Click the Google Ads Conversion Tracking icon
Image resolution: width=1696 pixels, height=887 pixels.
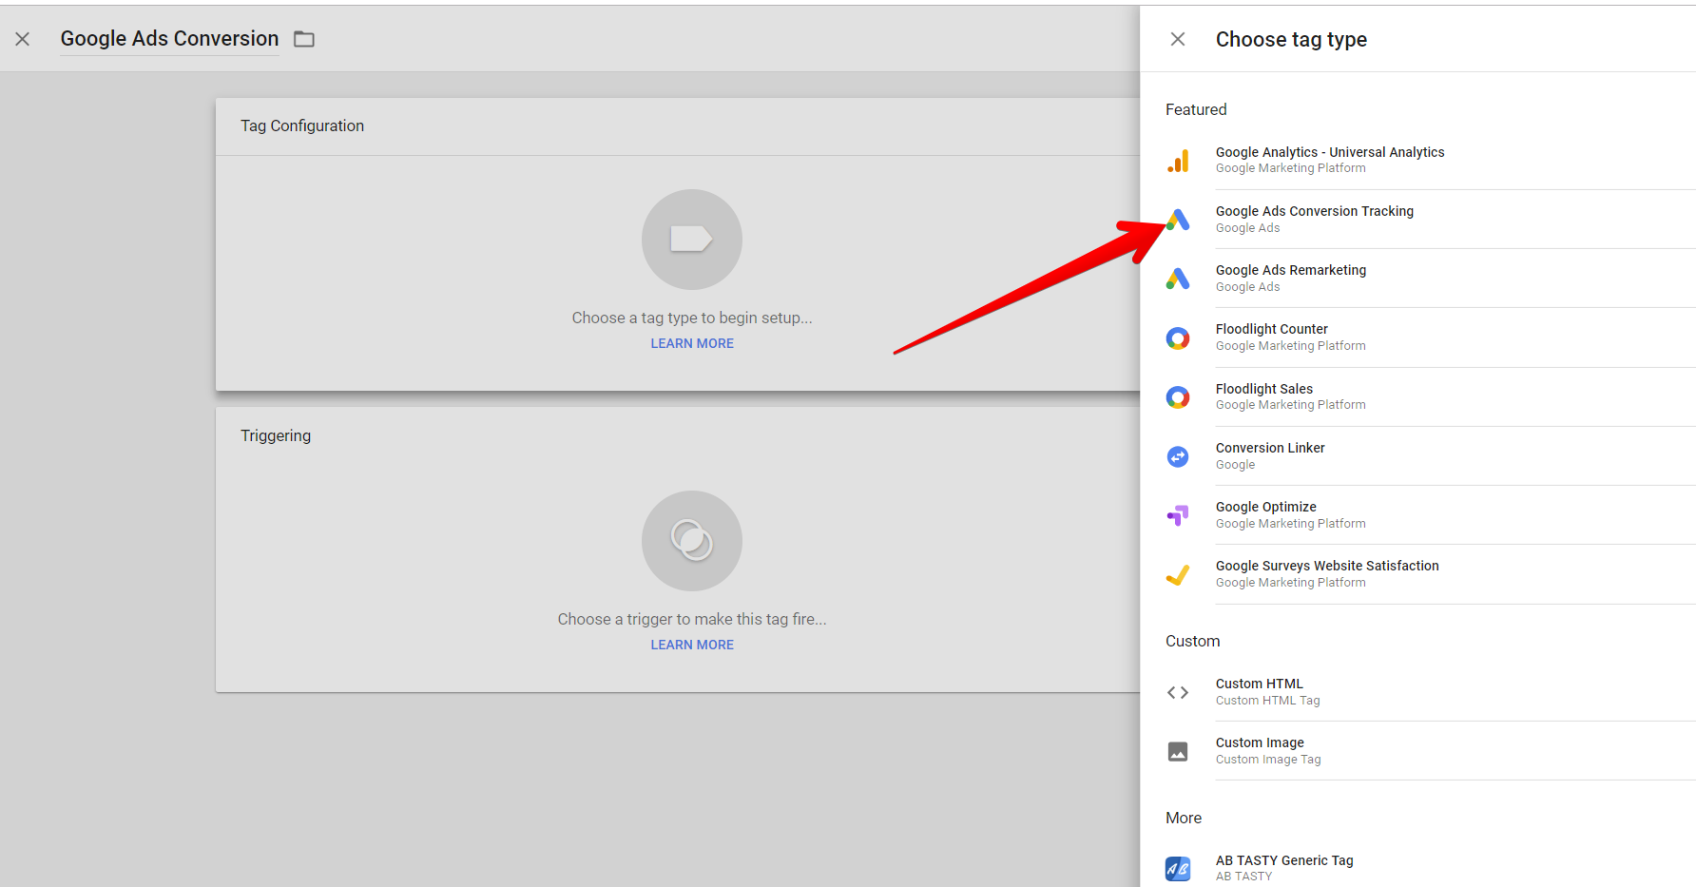pos(1178,220)
